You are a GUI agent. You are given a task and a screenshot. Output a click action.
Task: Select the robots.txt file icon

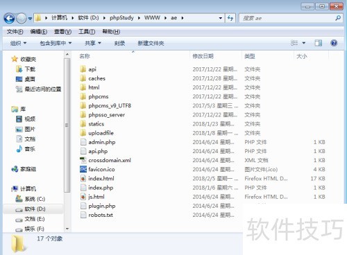(x=83, y=215)
